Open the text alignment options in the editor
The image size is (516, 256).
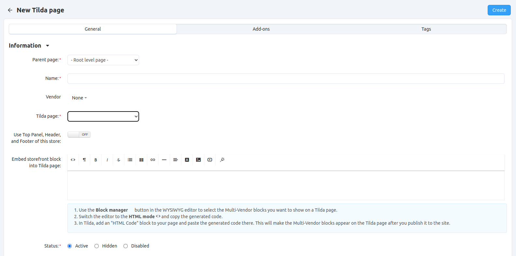176,160
